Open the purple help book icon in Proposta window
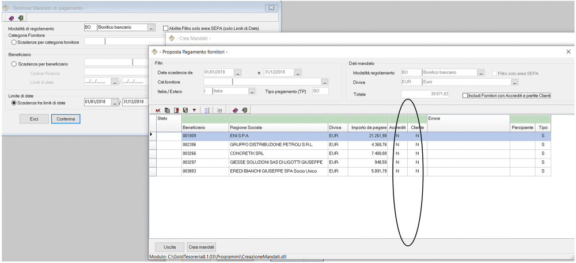576x263 pixels. 235,109
